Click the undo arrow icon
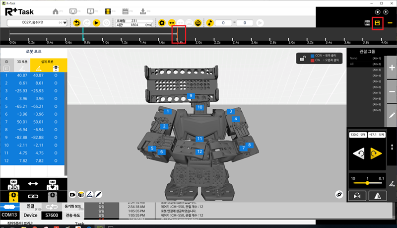This screenshot has height=228, width=397. 76,23
